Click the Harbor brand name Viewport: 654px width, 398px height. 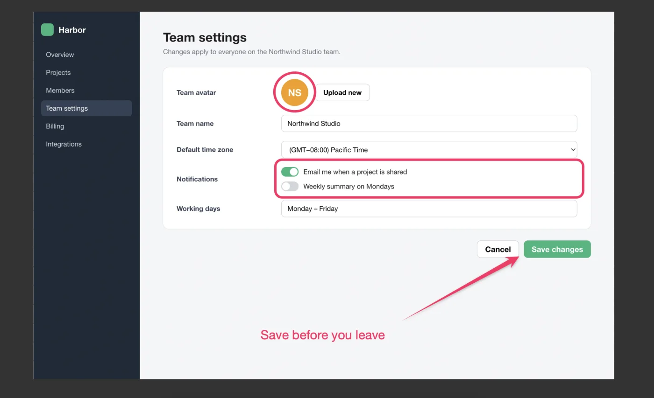[x=72, y=30]
